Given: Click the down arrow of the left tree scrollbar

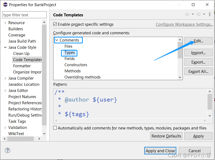Looking at the screenshot, I should pos(44,134).
